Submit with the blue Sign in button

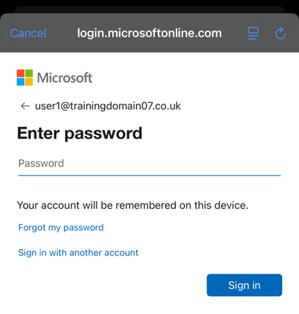[244, 285]
